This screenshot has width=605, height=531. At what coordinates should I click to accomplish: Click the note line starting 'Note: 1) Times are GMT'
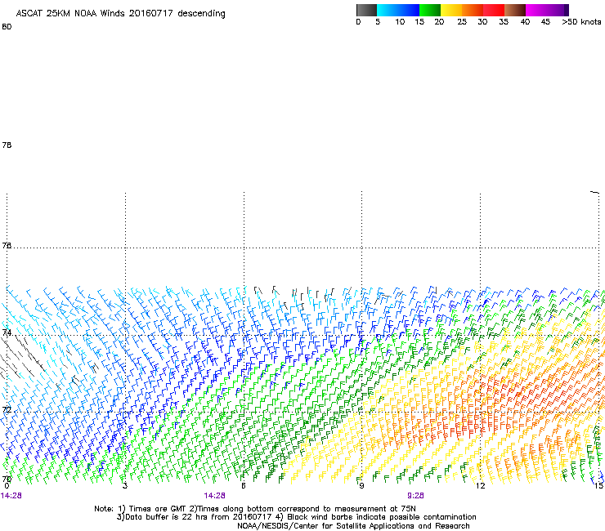254,509
